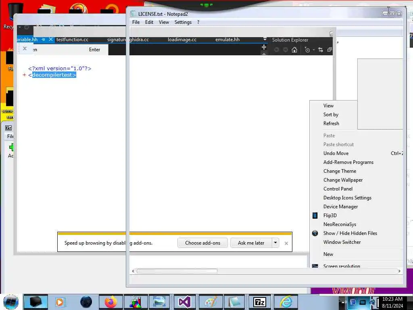Open Notepad2 File menu
Screen dimensions: 413x310
point(136,22)
